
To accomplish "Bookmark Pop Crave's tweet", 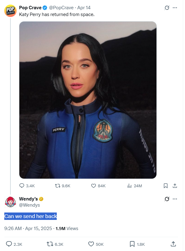I will point(166,186).
